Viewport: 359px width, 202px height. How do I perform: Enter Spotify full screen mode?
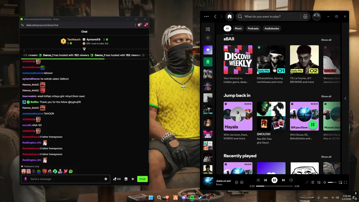[346, 182]
